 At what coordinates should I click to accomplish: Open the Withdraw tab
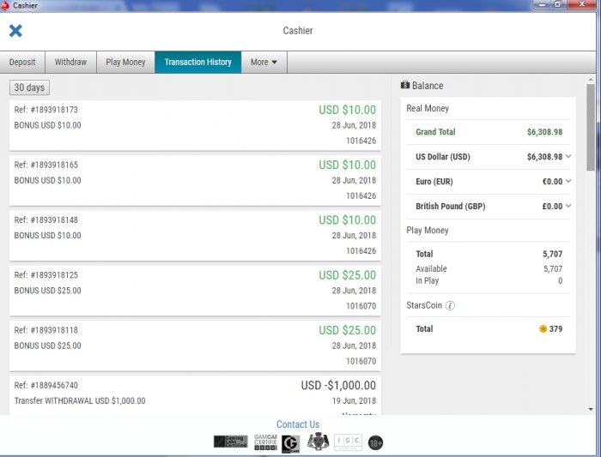coord(70,62)
